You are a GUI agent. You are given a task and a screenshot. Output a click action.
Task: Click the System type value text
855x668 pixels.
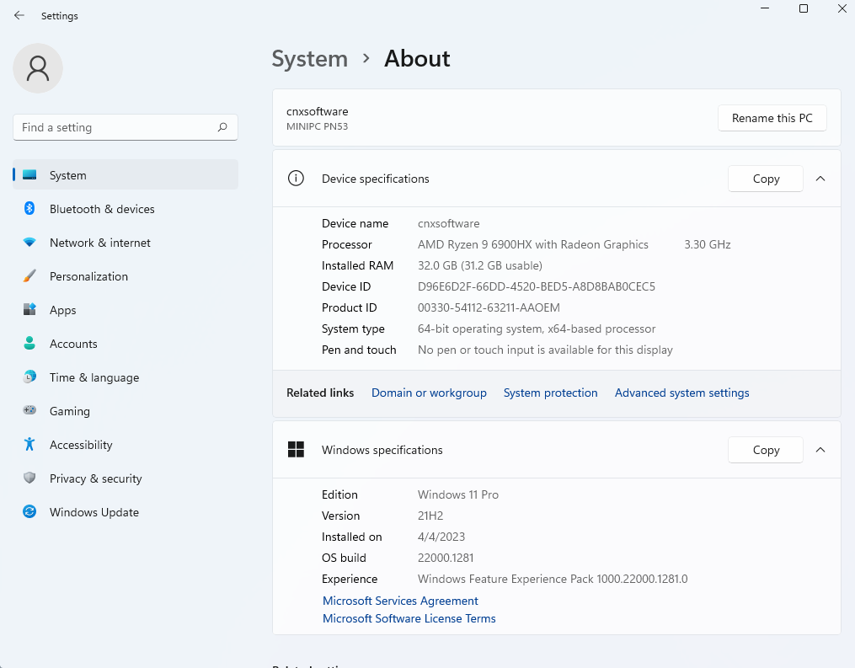(x=537, y=329)
